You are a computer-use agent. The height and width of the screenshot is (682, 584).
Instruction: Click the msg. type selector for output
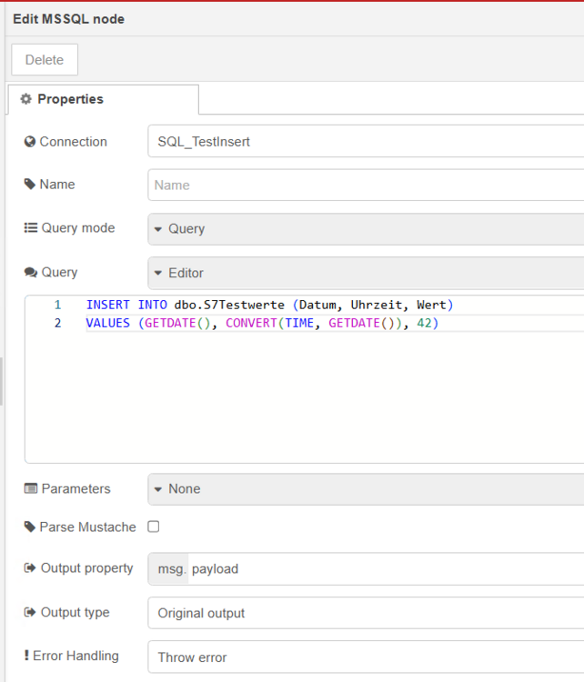169,569
